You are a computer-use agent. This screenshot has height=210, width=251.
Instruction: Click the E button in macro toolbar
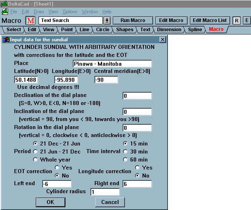pyautogui.click(x=247, y=20)
